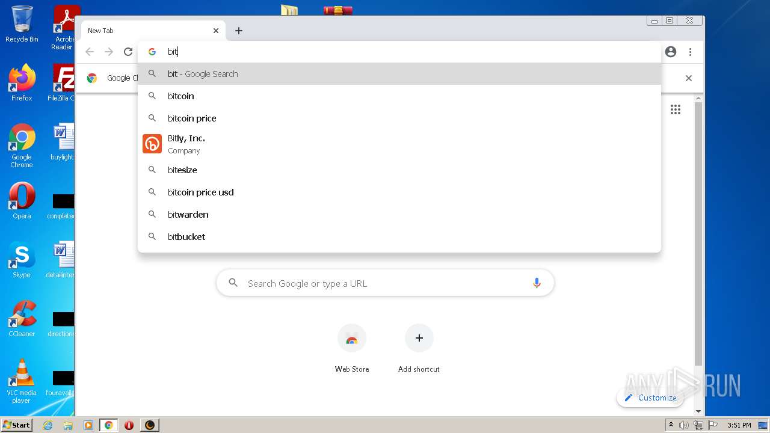Click the Bitly orange logo icon
Viewport: 770px width, 433px height.
pyautogui.click(x=152, y=144)
